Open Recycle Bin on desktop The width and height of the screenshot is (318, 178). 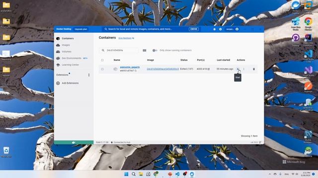(x=6, y=152)
